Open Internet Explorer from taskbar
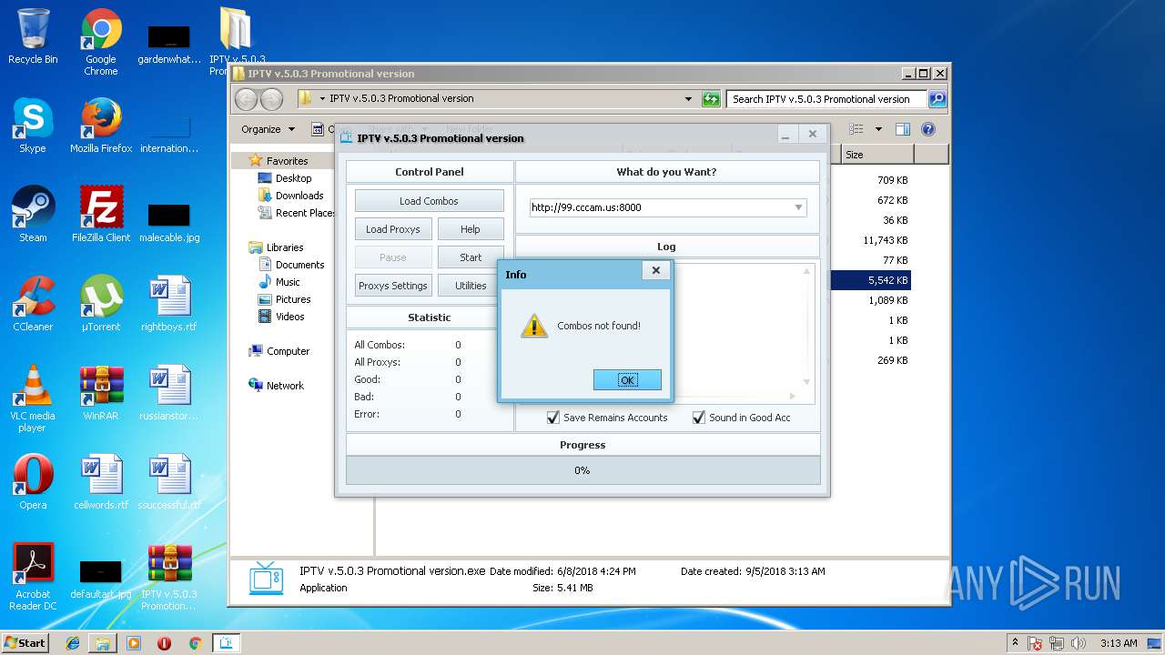 pyautogui.click(x=73, y=643)
